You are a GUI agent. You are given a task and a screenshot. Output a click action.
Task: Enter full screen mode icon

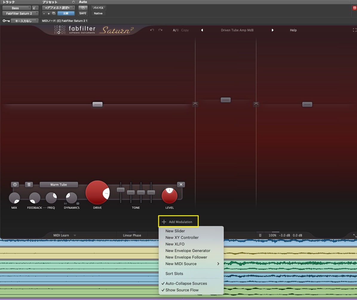click(x=355, y=30)
